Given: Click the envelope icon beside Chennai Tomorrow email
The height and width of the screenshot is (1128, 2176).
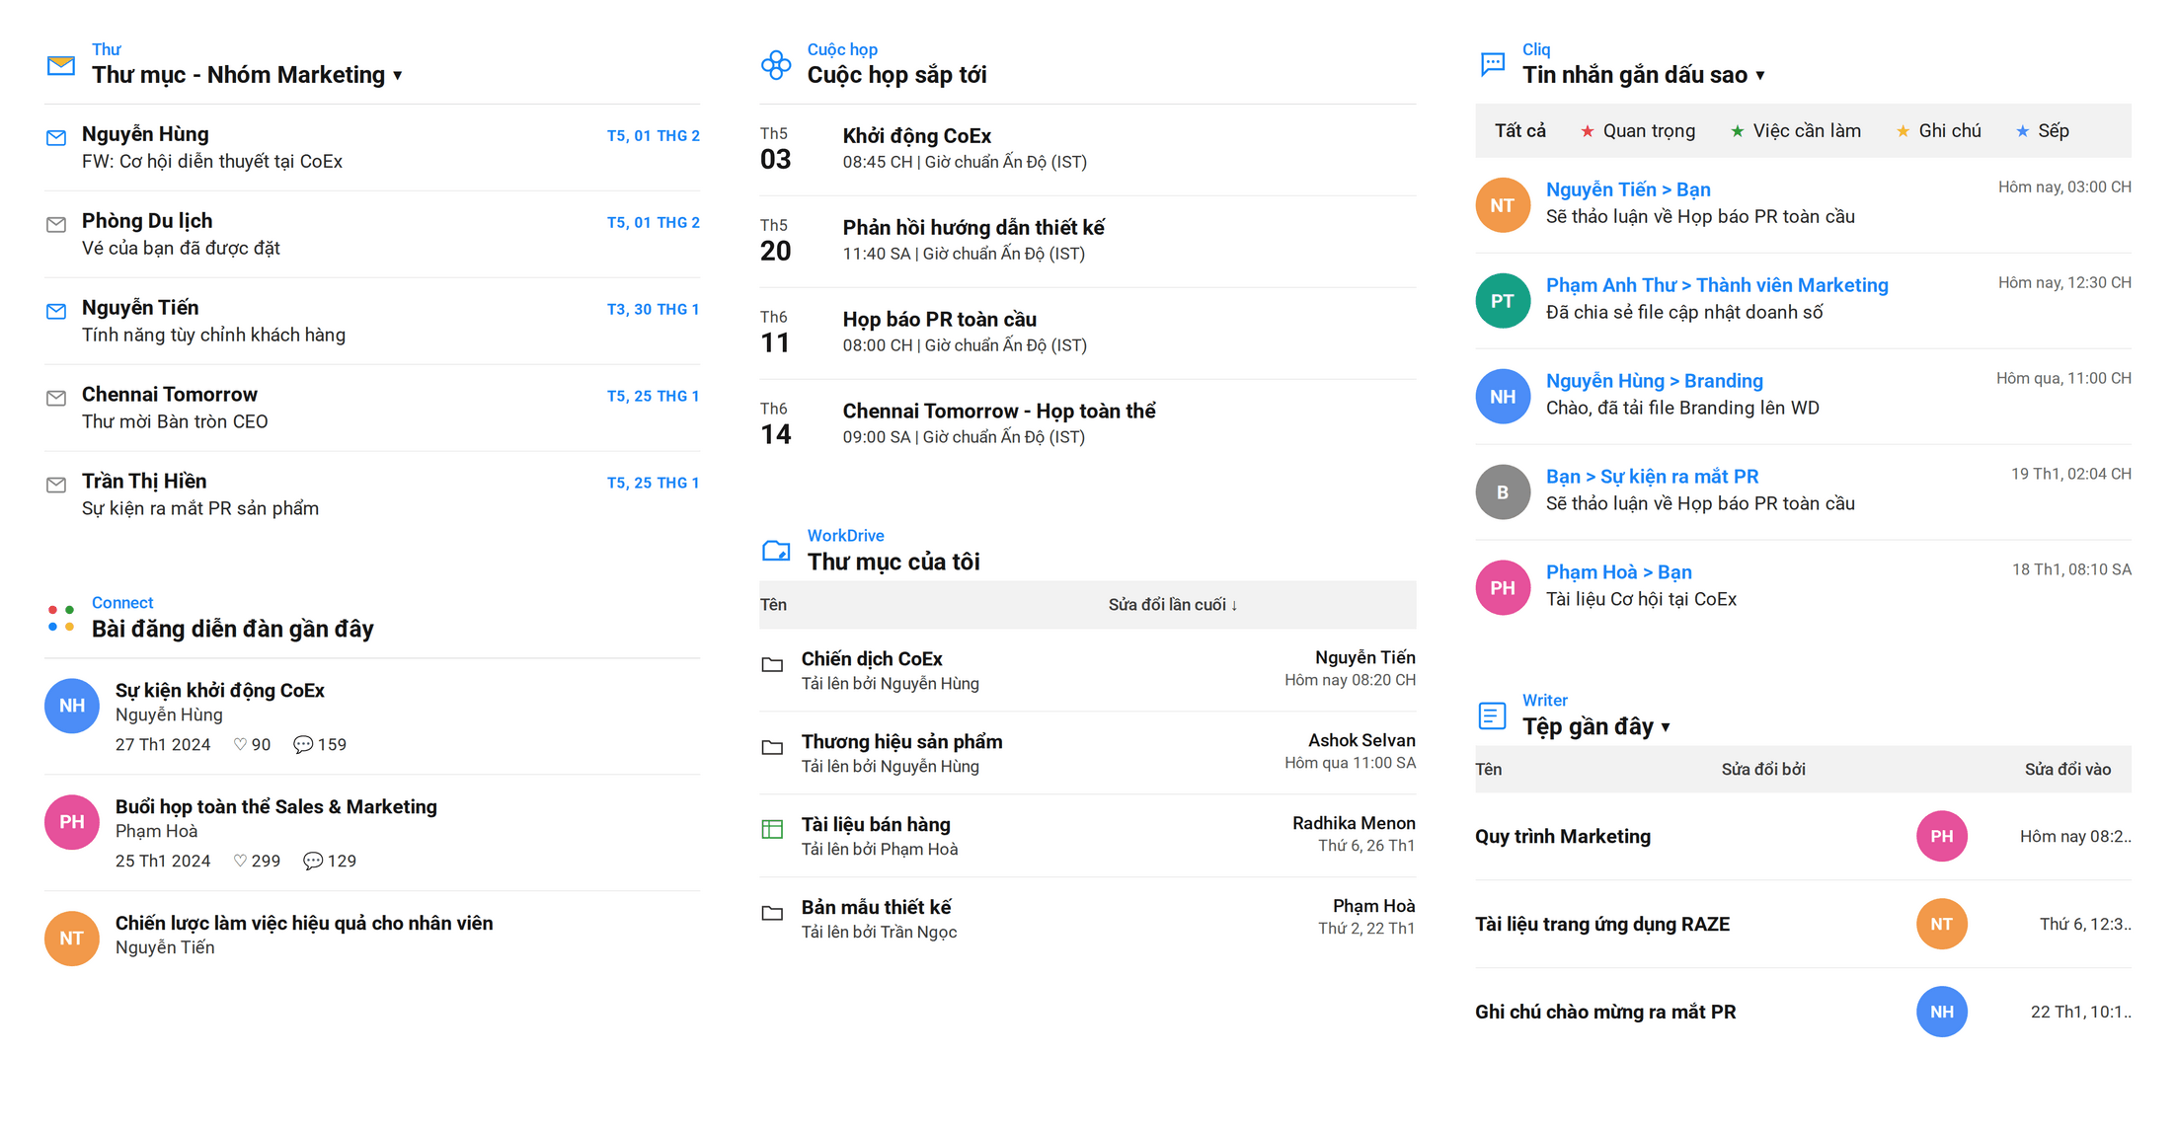Looking at the screenshot, I should click(56, 399).
